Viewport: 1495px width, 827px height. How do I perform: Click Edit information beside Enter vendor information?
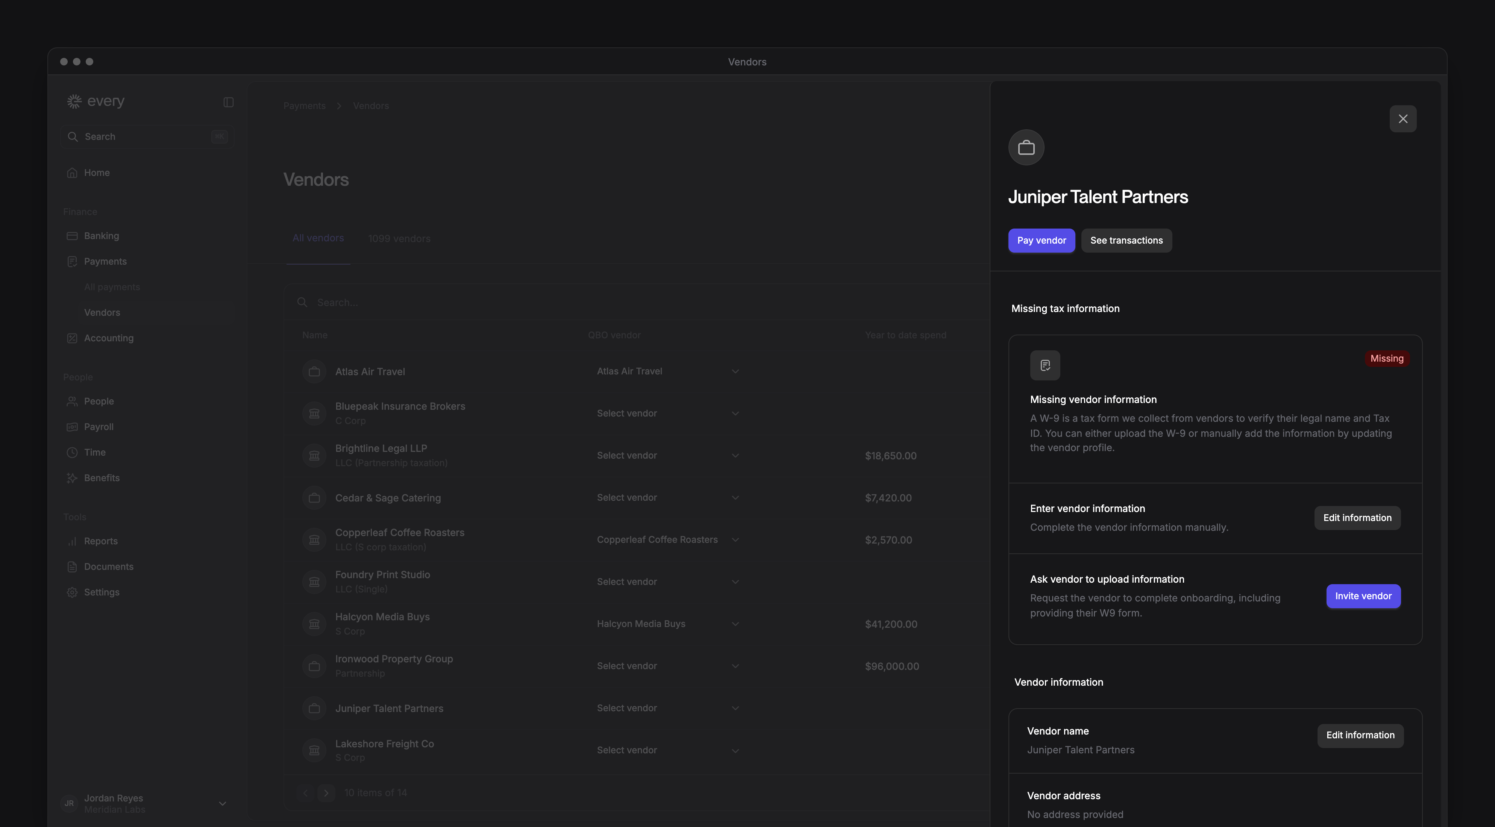1357,518
